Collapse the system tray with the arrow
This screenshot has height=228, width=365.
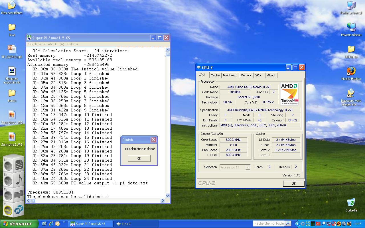[297, 224]
